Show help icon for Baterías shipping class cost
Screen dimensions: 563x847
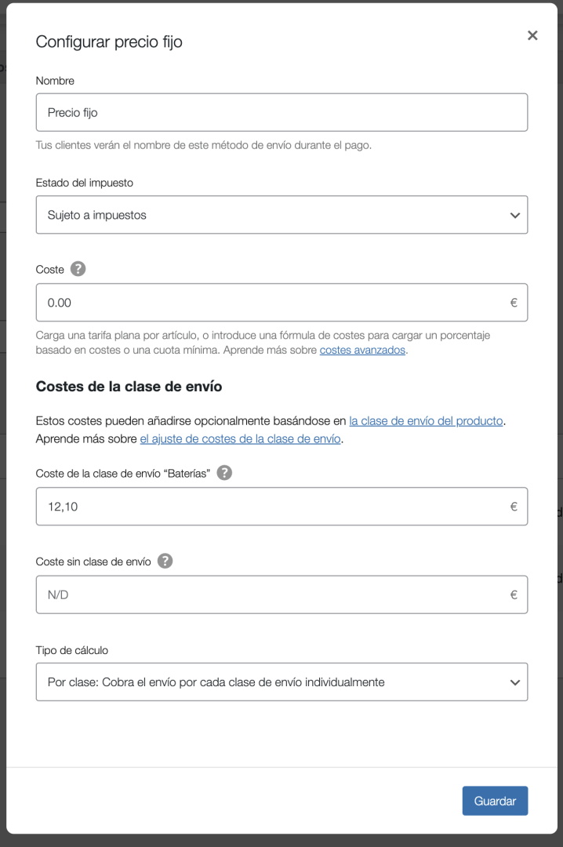[224, 473]
